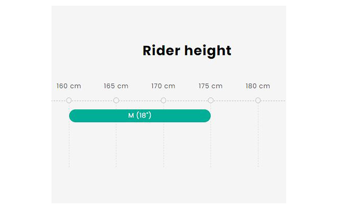Click dashed vertical line under 165 cm
Viewport: 338px width, 211px height.
(x=116, y=145)
